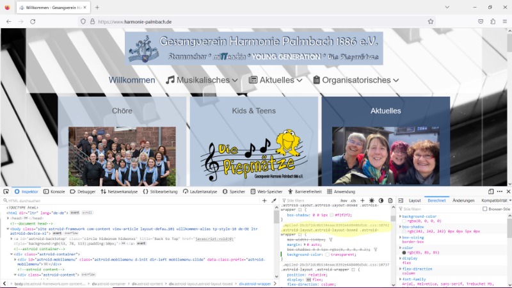
Task: Open the Laufzeitanalyse tab
Action: pyautogui.click(x=200, y=191)
